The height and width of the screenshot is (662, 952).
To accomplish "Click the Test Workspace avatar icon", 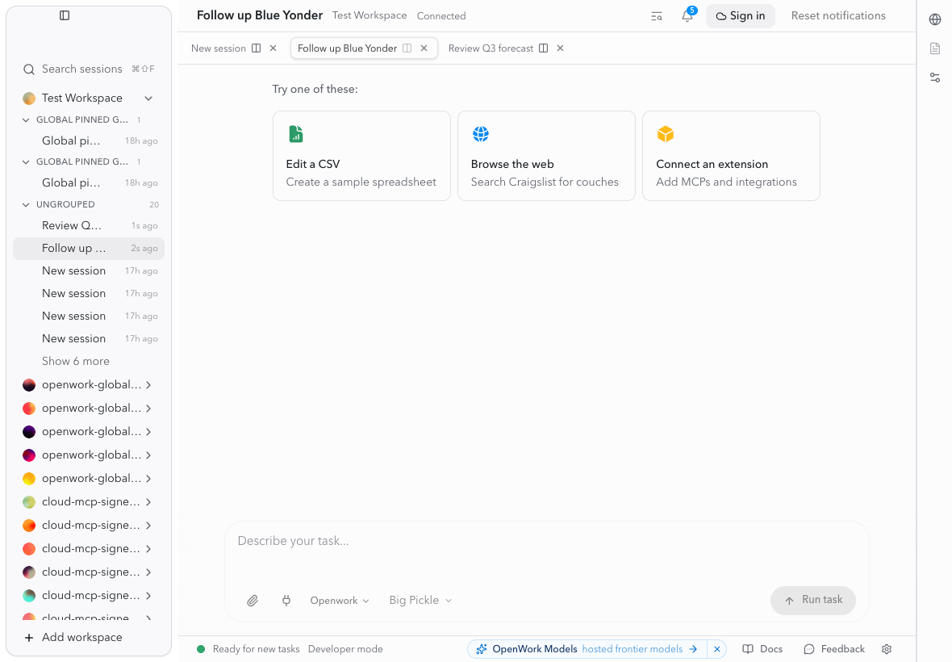I will tap(28, 98).
